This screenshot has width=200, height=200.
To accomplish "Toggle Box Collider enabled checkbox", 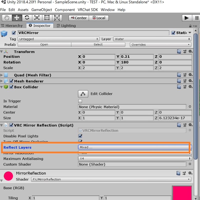I will coord(11,87).
